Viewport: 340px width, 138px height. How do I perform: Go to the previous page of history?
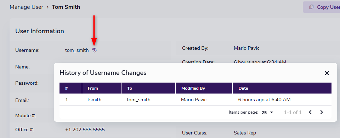tap(310, 112)
